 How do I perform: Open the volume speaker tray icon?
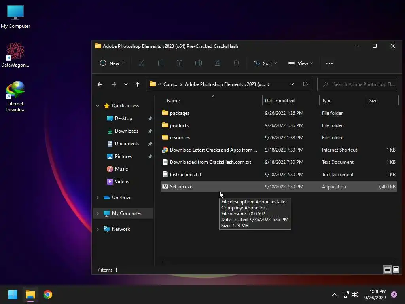355,294
